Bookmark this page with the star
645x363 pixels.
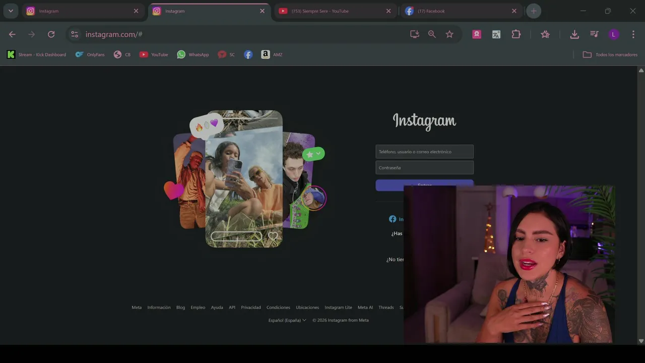449,34
